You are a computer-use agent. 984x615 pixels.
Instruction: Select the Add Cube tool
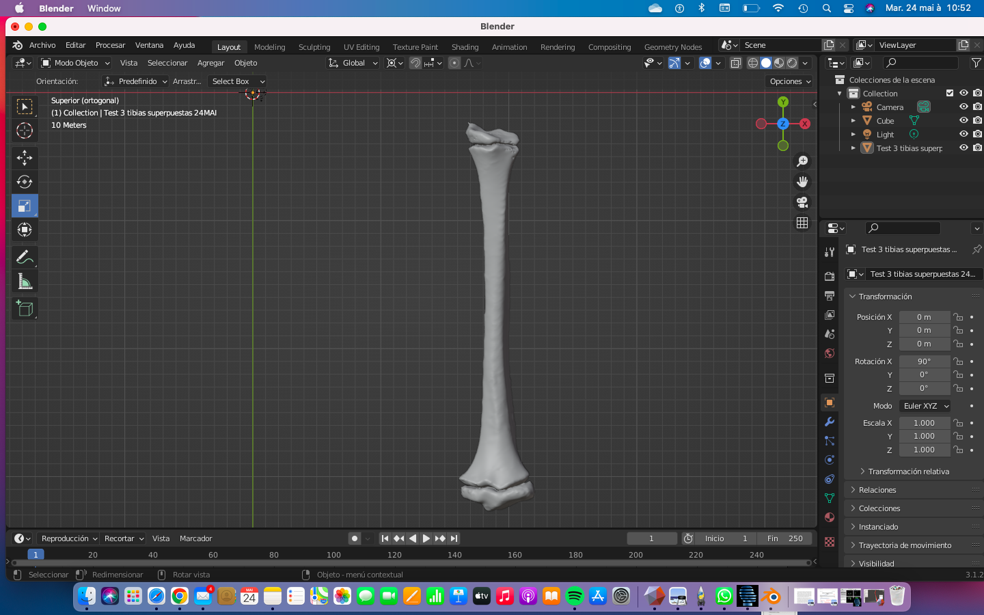click(x=25, y=309)
